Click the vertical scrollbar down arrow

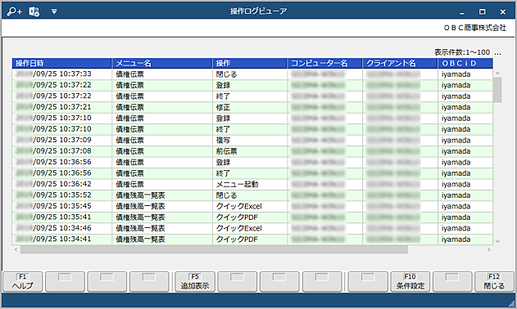tap(497, 241)
